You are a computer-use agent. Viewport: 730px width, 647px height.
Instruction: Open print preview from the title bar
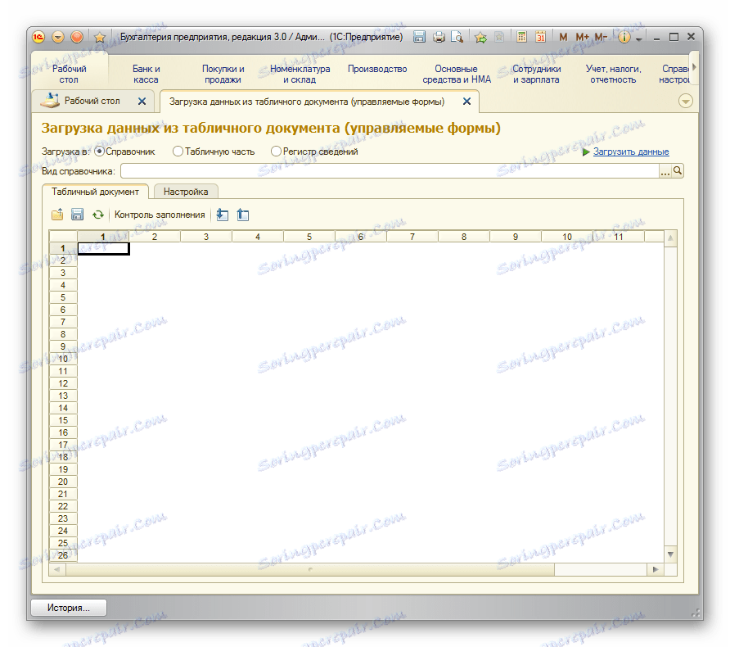458,37
